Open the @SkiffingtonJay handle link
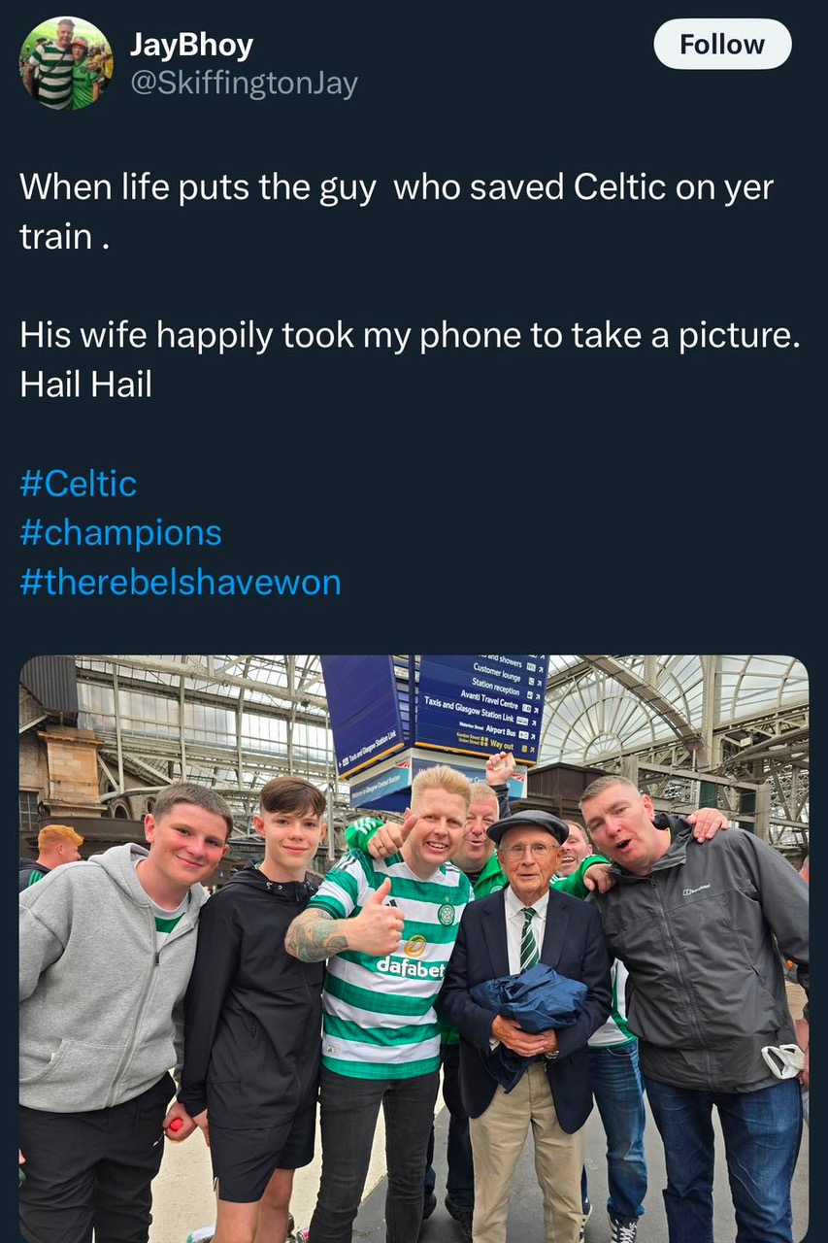This screenshot has height=1243, width=828. [x=244, y=84]
